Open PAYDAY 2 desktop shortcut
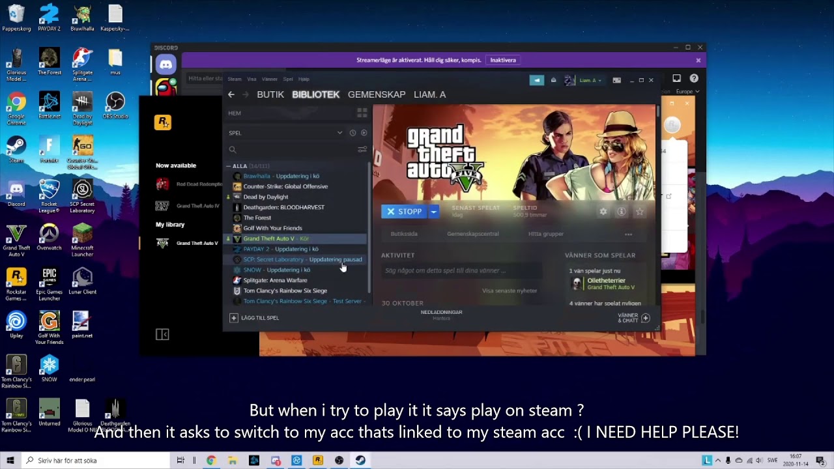834x469 pixels. 49,17
